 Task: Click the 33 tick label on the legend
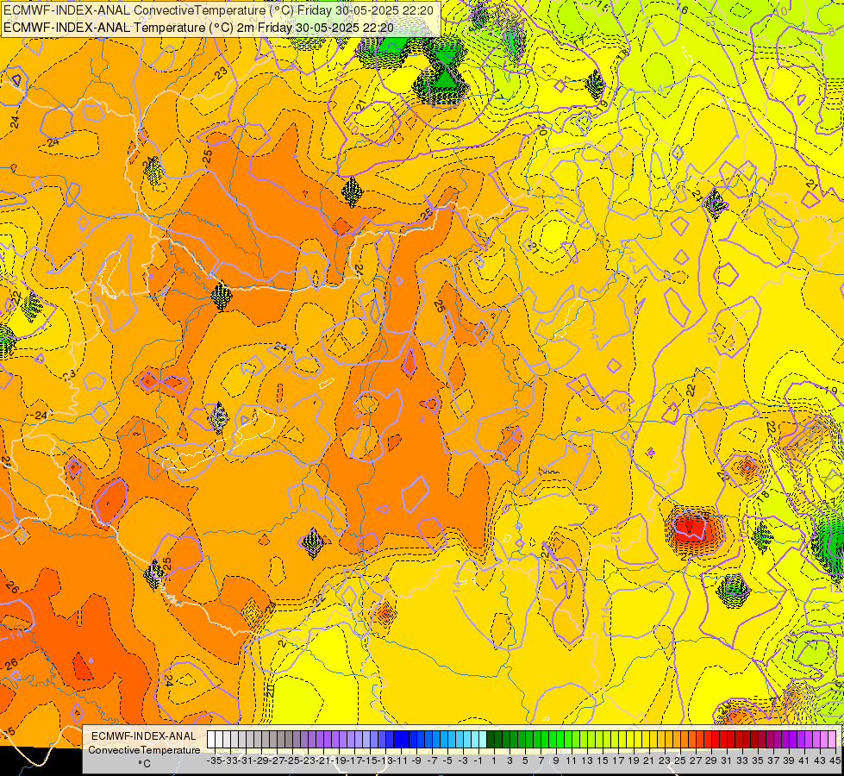tap(743, 760)
